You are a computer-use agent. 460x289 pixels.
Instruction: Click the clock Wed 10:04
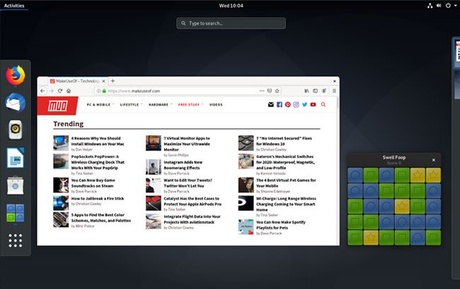pyautogui.click(x=231, y=6)
